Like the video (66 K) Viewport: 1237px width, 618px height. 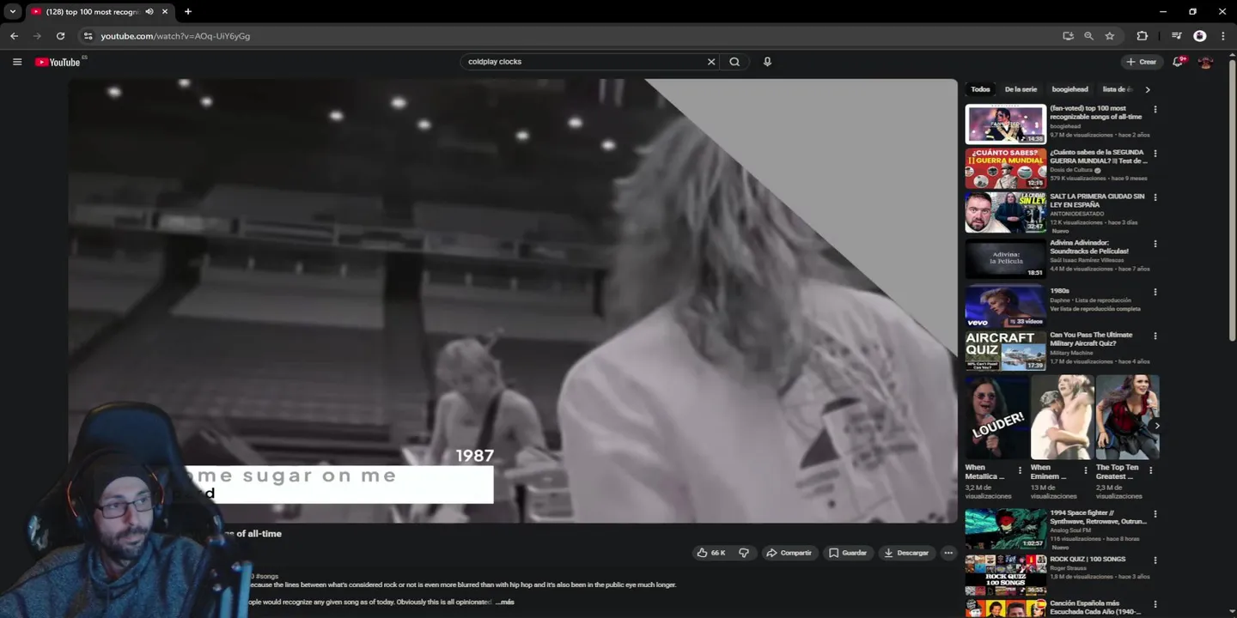pos(711,553)
